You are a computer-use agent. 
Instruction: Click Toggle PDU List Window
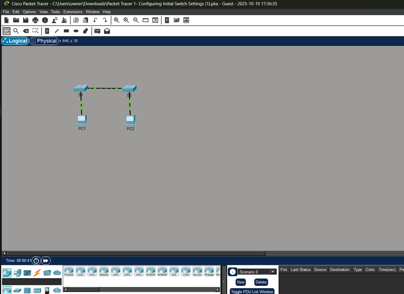tap(252, 291)
